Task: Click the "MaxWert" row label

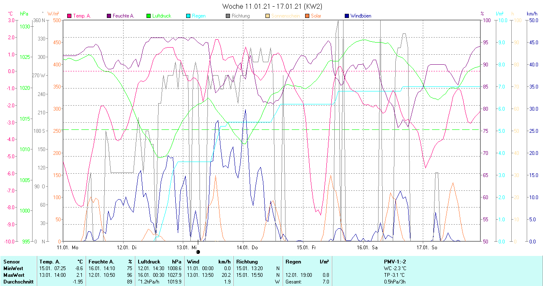Action: pyautogui.click(x=14, y=275)
